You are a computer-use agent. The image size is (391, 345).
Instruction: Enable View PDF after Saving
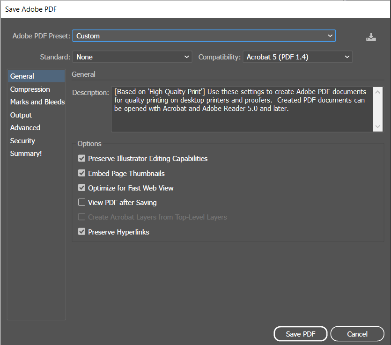click(81, 202)
